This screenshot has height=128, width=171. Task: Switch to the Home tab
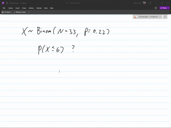coord(11,8)
